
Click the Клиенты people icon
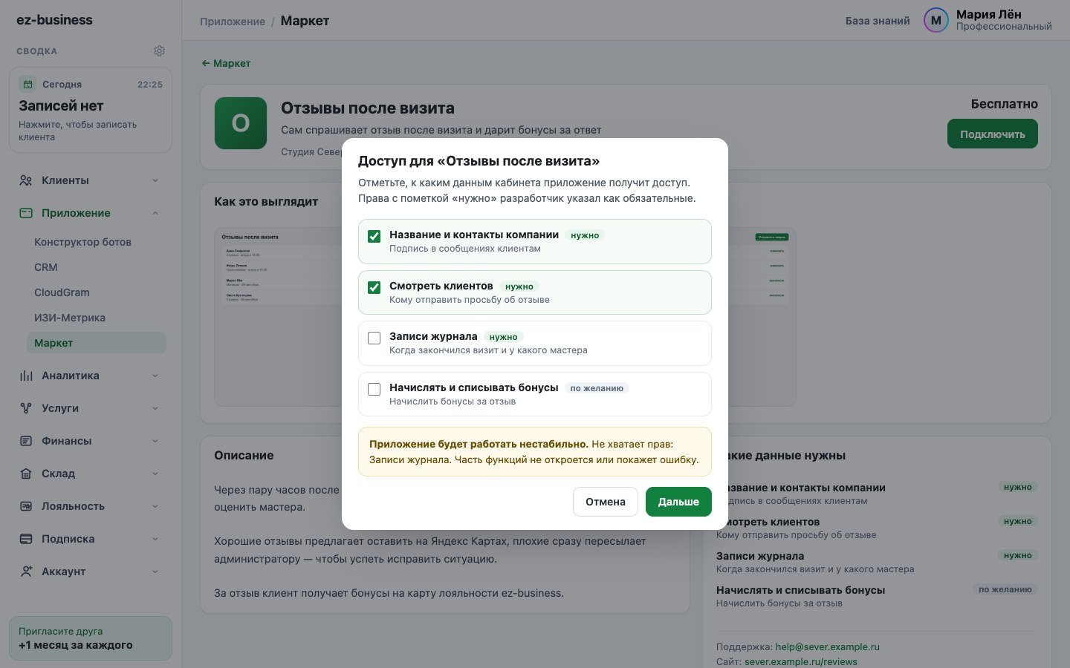[26, 180]
